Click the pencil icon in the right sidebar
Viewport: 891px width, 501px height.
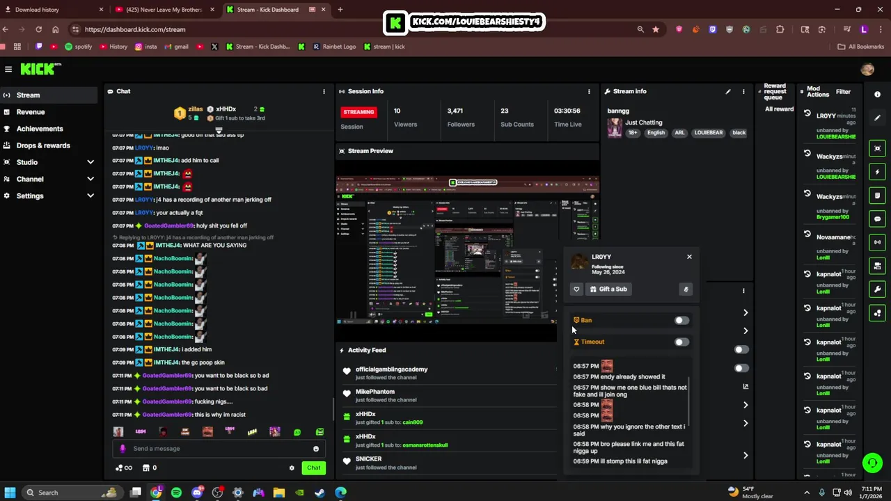pyautogui.click(x=878, y=118)
